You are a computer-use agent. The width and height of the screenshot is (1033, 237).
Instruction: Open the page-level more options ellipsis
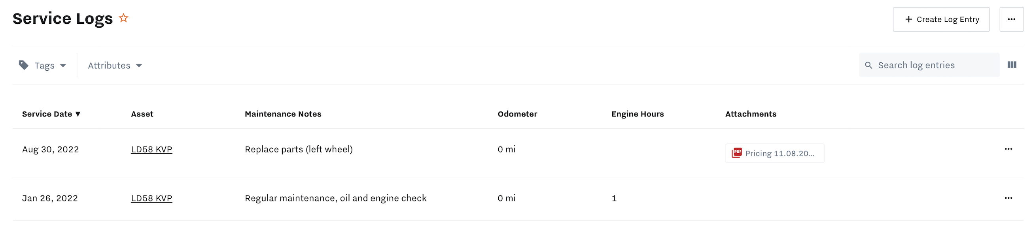coord(1011,19)
